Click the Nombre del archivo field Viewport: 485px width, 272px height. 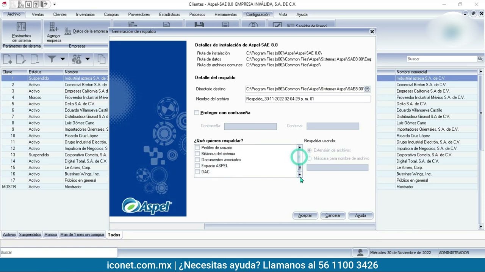(x=308, y=99)
